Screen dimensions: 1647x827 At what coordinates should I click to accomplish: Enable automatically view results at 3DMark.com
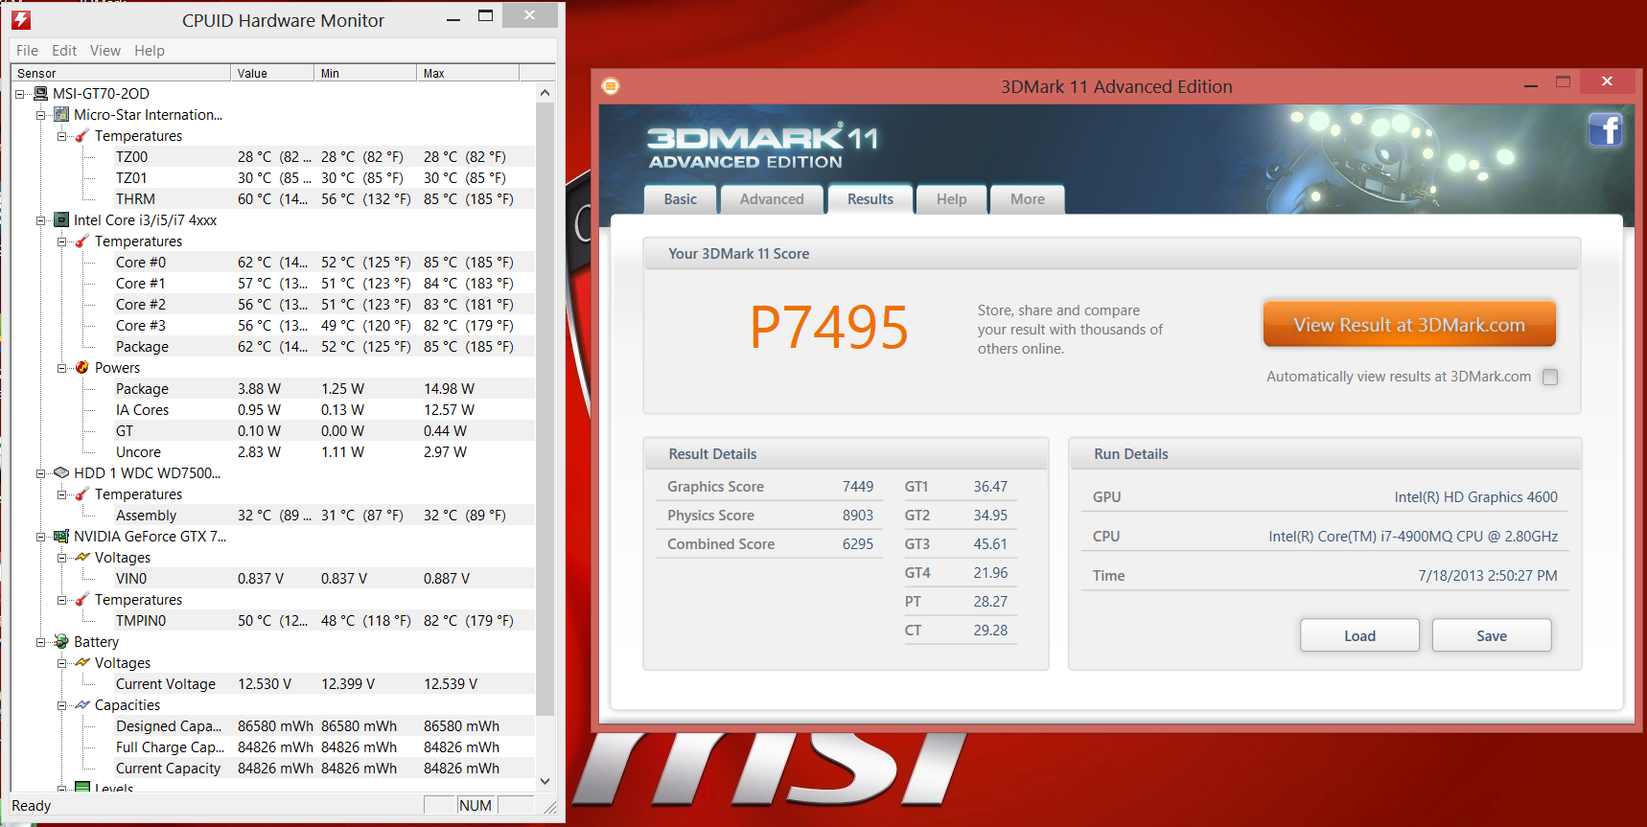tap(1550, 377)
